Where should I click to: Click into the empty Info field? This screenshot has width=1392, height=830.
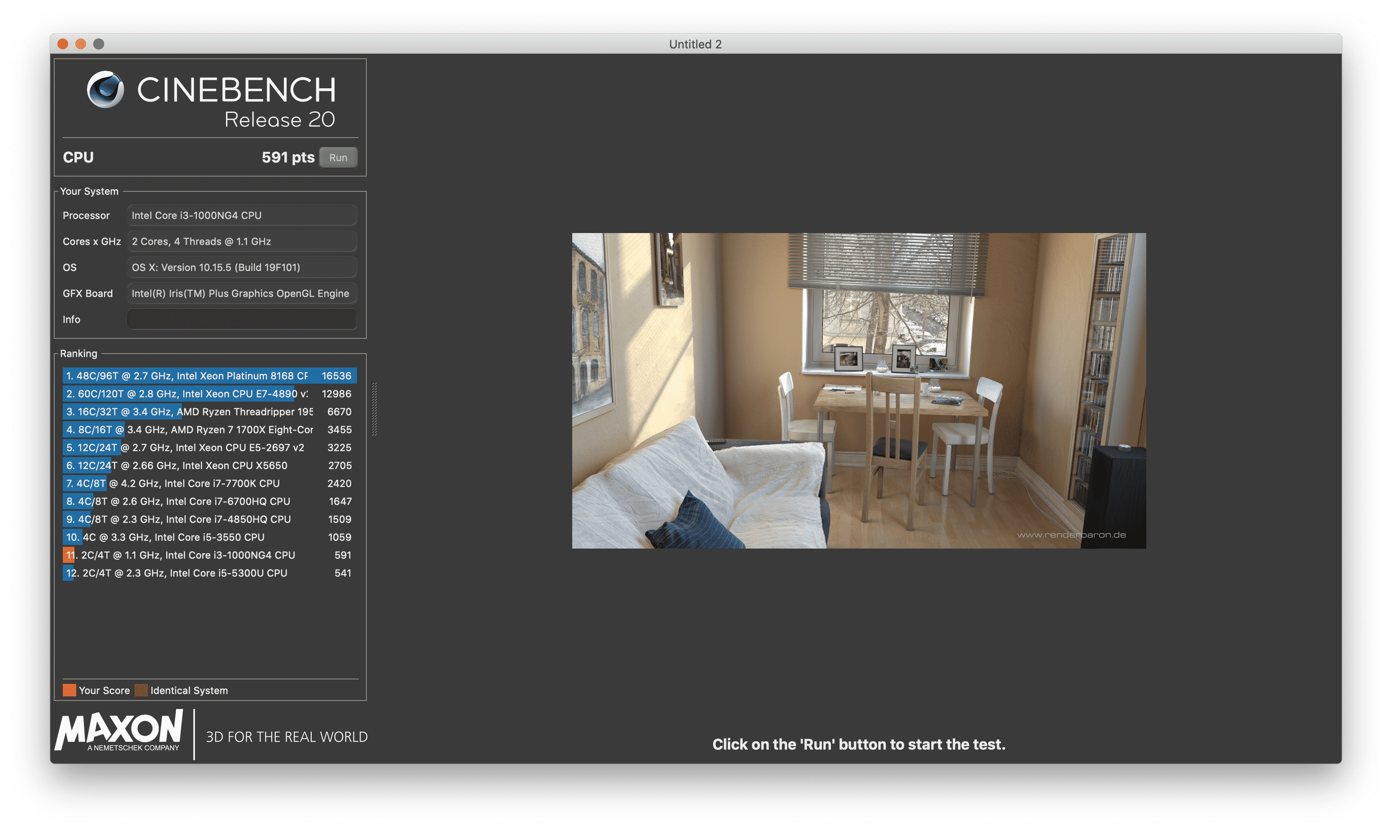[x=242, y=320]
